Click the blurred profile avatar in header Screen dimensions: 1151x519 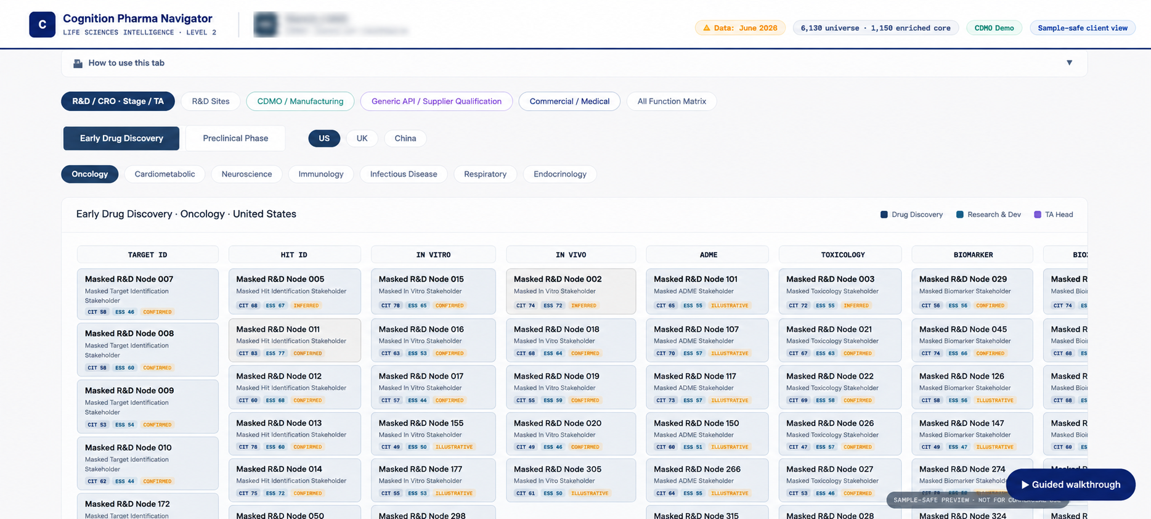pyautogui.click(x=266, y=25)
